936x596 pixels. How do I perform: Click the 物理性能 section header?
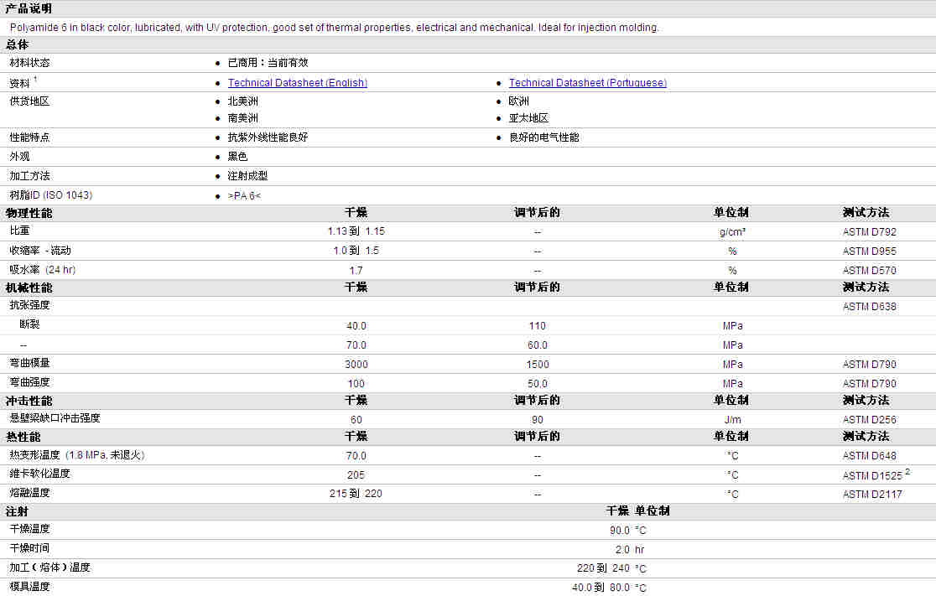coord(29,213)
